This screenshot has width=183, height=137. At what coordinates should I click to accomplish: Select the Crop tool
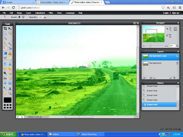tap(5, 29)
